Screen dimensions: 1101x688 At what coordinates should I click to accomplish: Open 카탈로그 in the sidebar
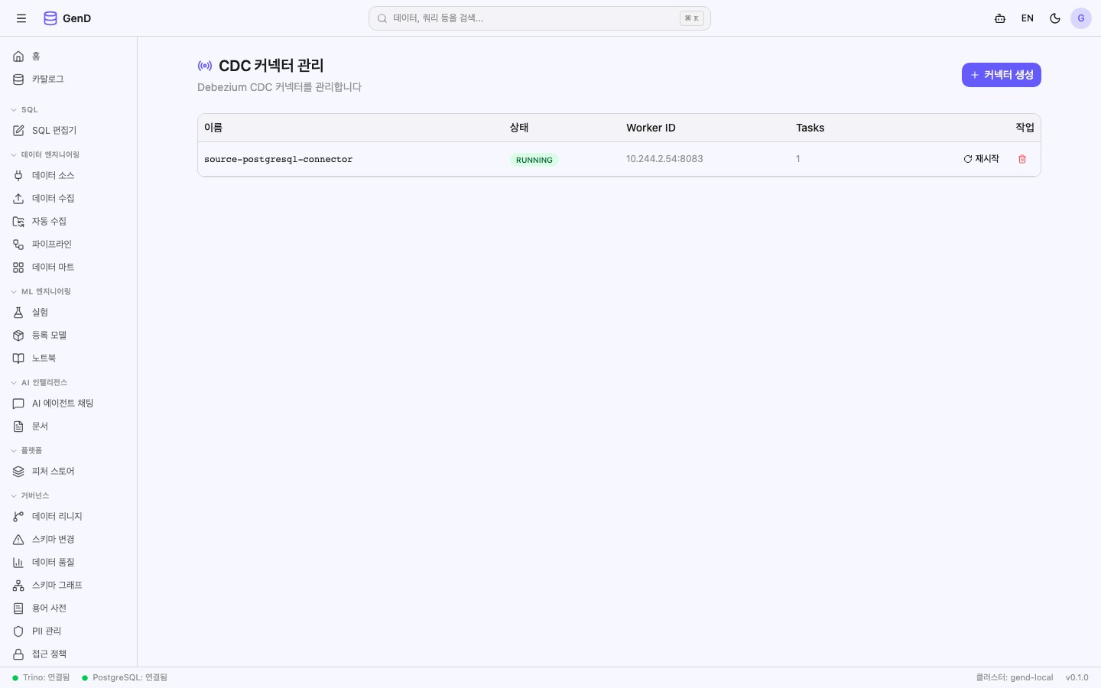click(69, 80)
